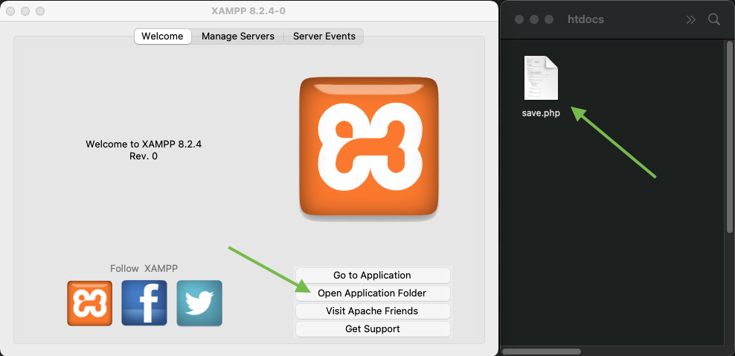This screenshot has height=356, width=735.
Task: Expand the htdocs toolbar overflow chevrons
Action: [x=691, y=19]
